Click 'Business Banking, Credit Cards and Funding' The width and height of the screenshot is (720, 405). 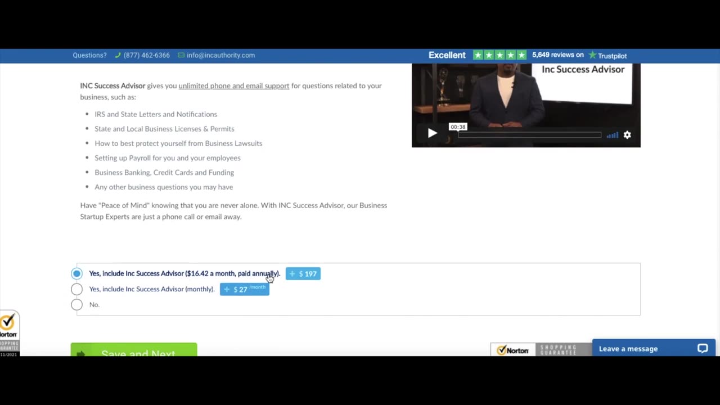coord(164,172)
